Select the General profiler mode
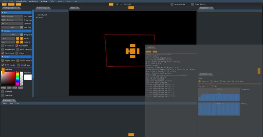Screen dimensions: 263x137 200,81
